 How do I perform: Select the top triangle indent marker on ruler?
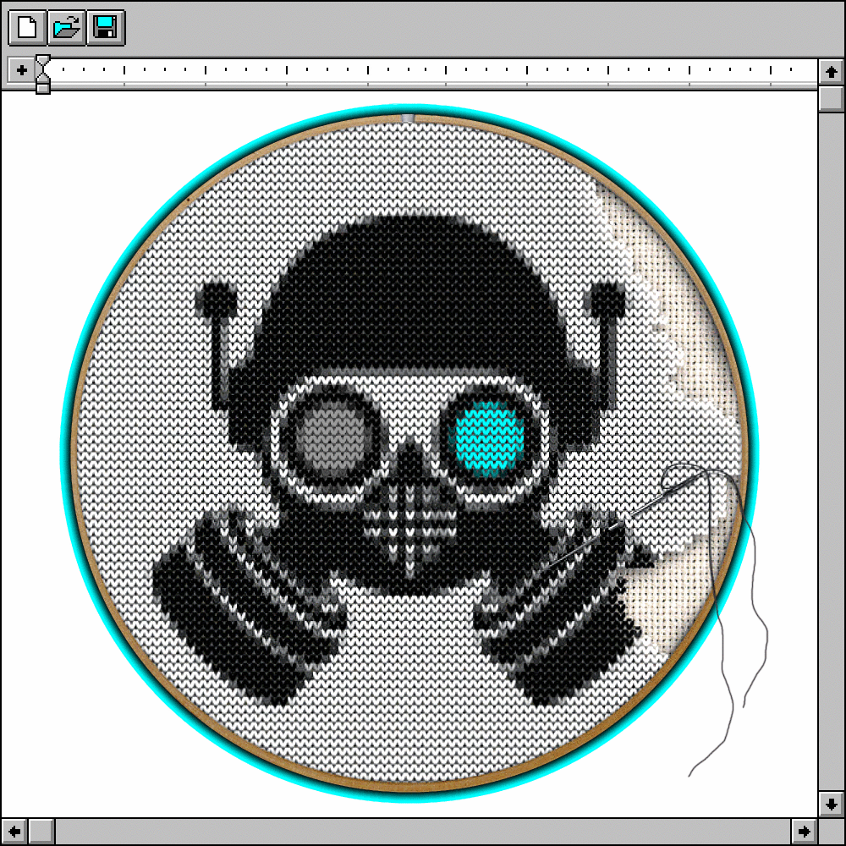pyautogui.click(x=42, y=62)
